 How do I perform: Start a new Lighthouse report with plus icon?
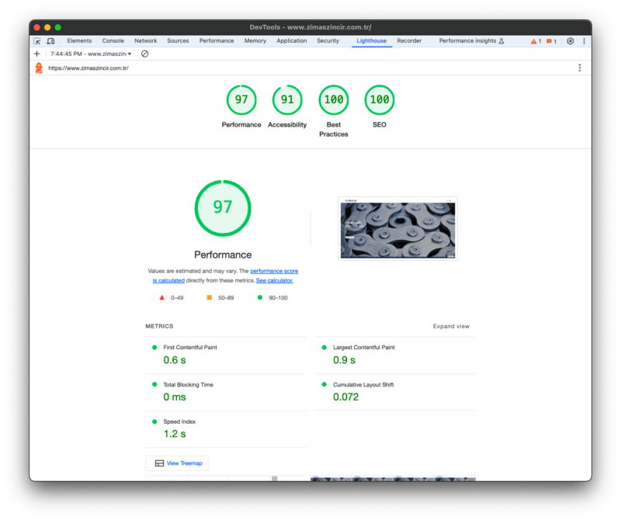pyautogui.click(x=37, y=54)
